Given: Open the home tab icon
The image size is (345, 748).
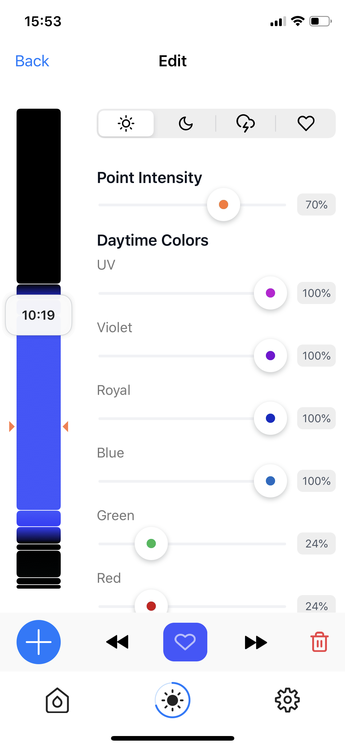Looking at the screenshot, I should [57, 700].
